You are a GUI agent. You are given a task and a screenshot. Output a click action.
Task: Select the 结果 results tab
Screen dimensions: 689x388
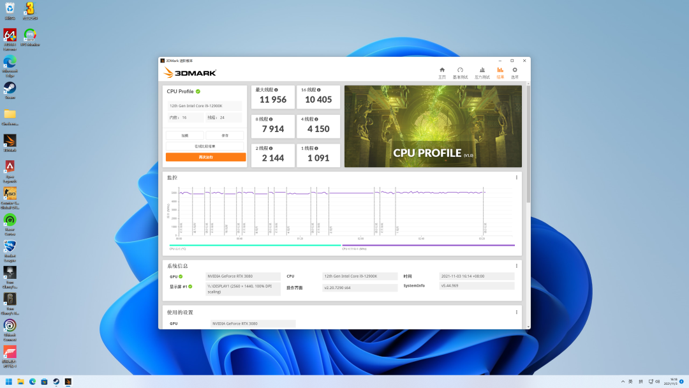[500, 73]
